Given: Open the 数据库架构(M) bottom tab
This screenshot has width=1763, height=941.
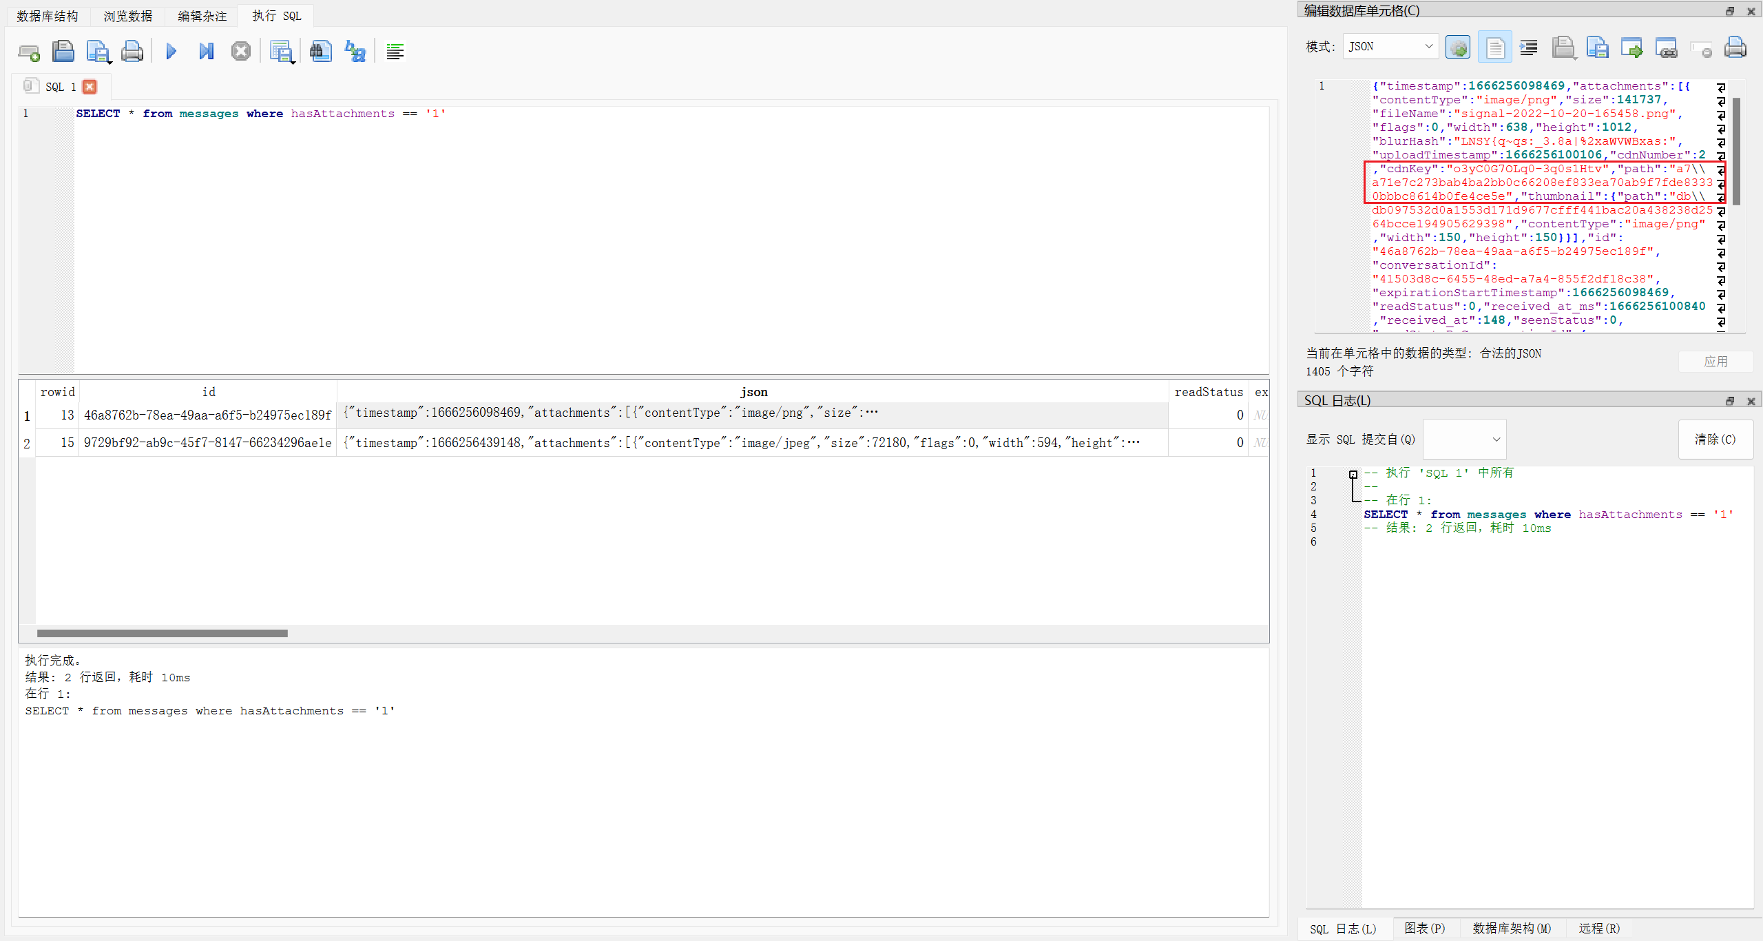Looking at the screenshot, I should tap(1512, 929).
